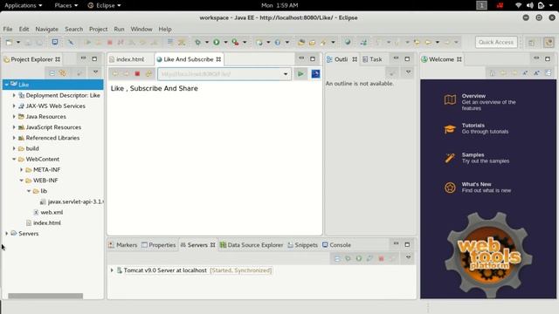Image resolution: width=559 pixels, height=314 pixels.
Task: Click the Run Last Tool icon with red toolbox
Action: (235, 43)
